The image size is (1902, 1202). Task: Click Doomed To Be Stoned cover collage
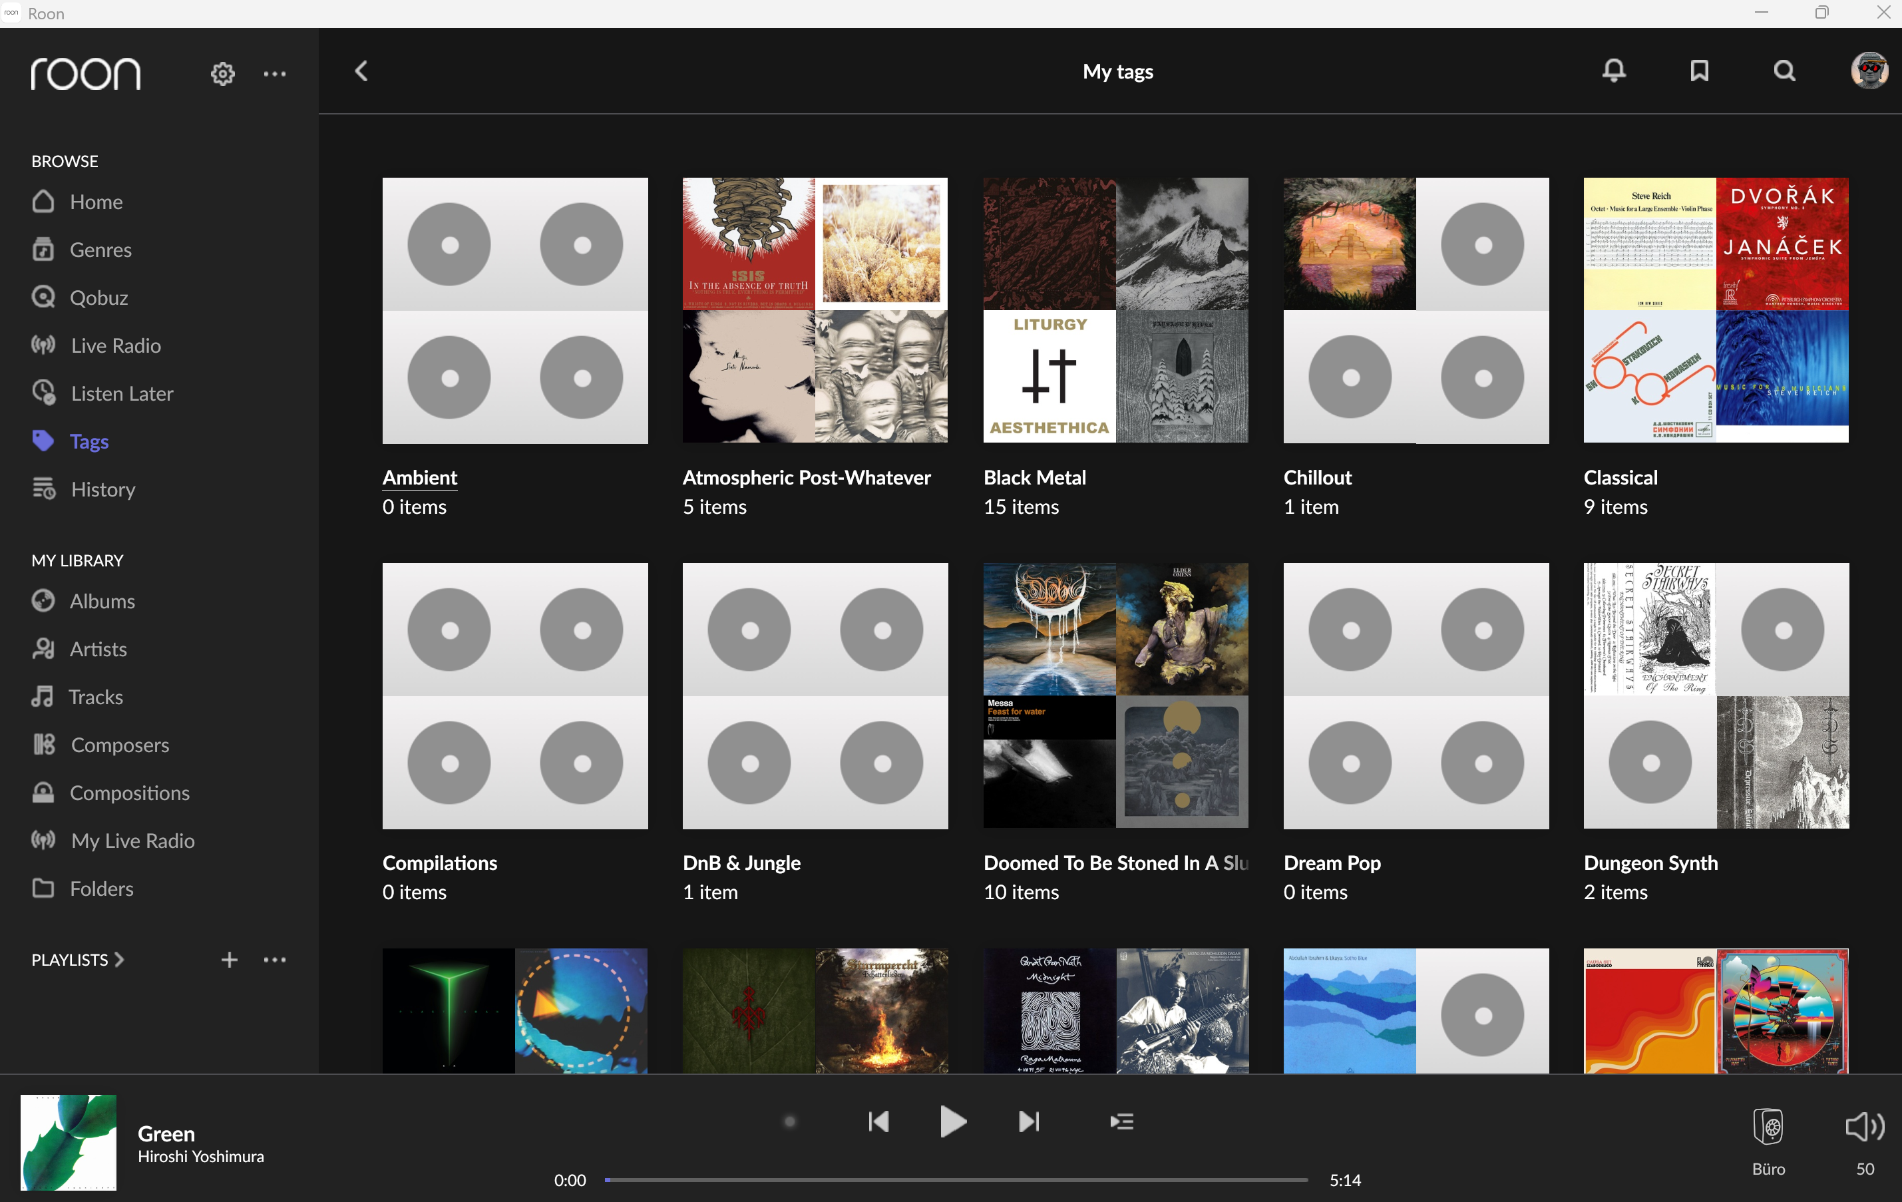tap(1115, 696)
